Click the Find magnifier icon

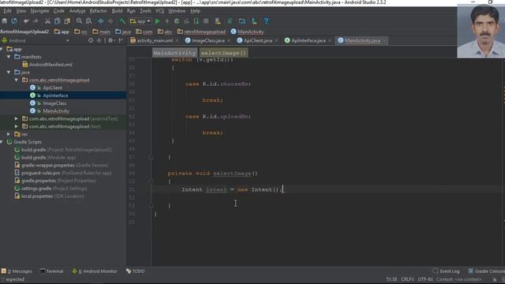point(79,21)
